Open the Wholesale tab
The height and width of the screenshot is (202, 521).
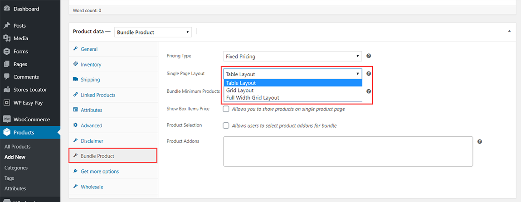click(x=92, y=187)
